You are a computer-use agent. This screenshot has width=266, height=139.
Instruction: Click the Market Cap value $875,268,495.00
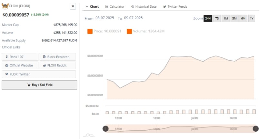pos(65,25)
